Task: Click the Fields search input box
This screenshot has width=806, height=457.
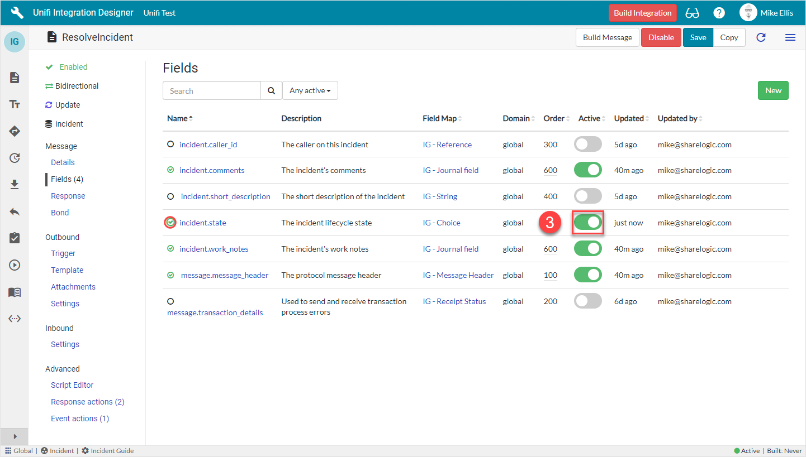Action: point(212,91)
